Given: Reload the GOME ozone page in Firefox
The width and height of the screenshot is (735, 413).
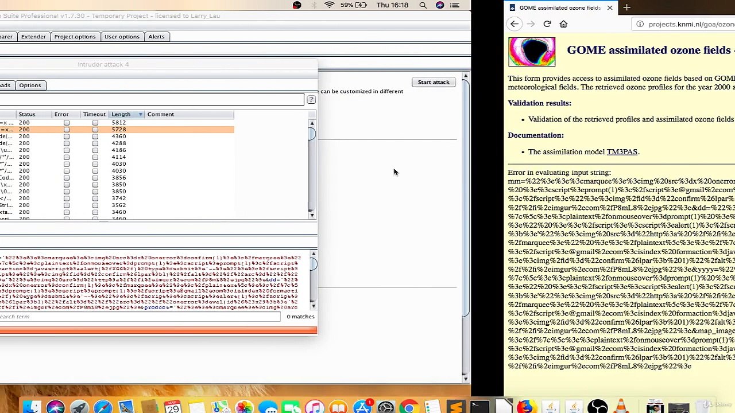Looking at the screenshot, I should coord(547,24).
